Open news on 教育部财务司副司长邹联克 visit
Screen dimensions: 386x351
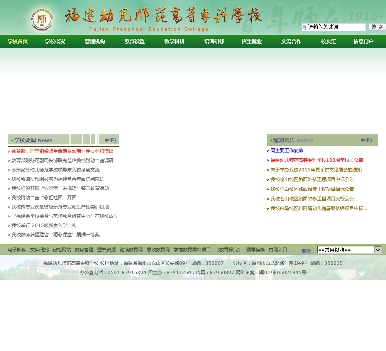tap(63, 161)
